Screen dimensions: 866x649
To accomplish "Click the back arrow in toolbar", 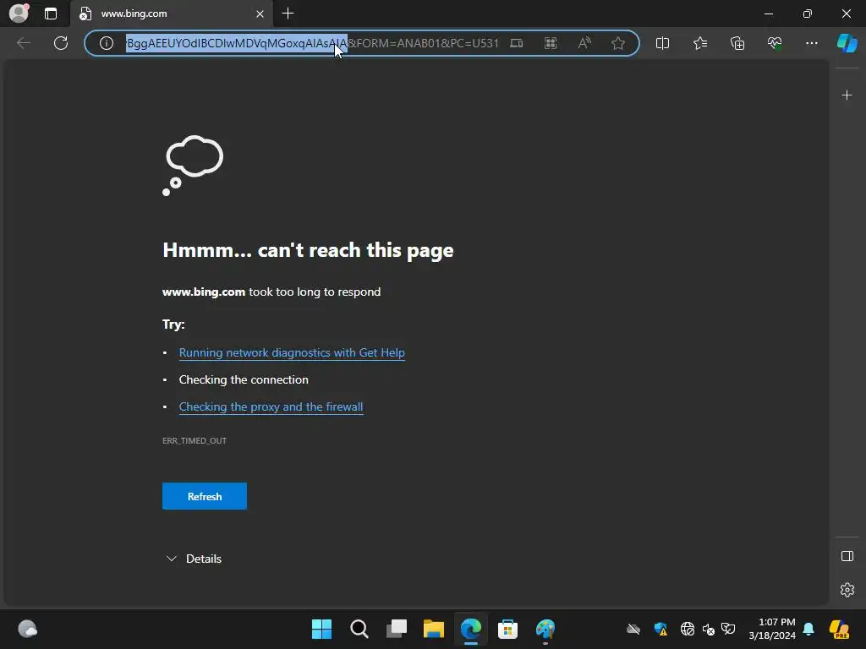I will coord(24,43).
